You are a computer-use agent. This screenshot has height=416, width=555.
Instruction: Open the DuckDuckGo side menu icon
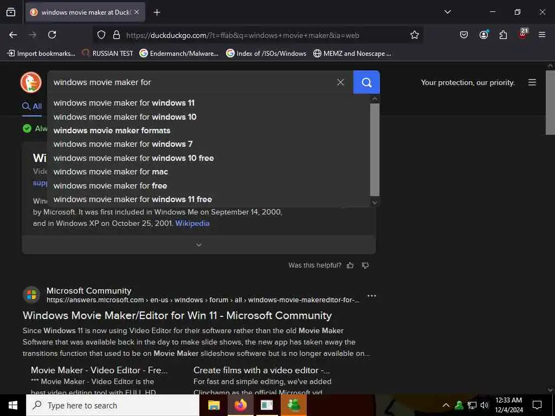tap(532, 82)
